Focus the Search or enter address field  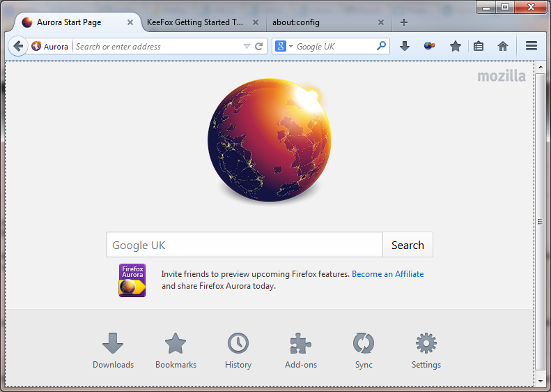[x=158, y=47]
